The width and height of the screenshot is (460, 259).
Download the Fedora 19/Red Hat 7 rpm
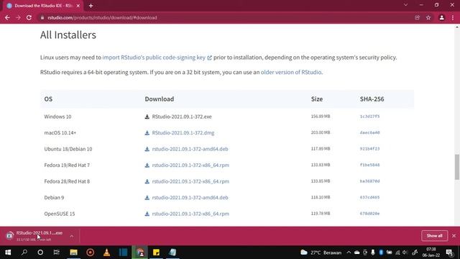pyautogui.click(x=190, y=165)
